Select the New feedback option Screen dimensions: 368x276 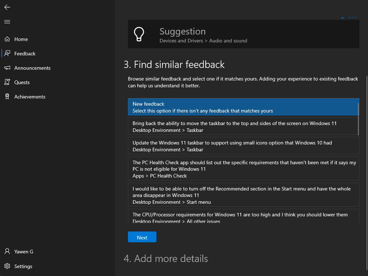pyautogui.click(x=243, y=107)
